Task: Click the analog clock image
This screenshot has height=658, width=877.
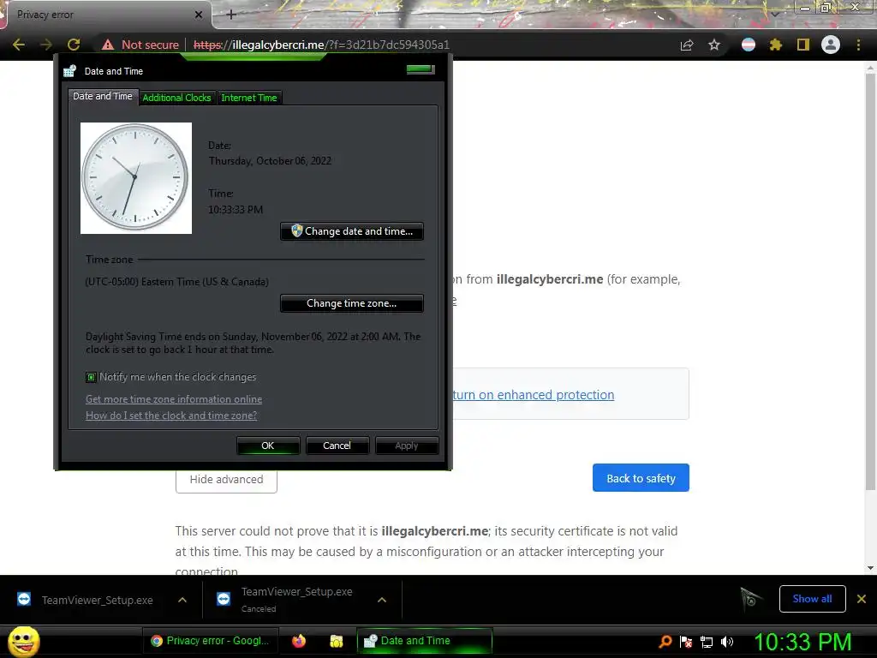Action: pos(136,178)
